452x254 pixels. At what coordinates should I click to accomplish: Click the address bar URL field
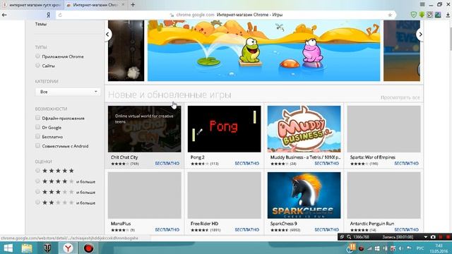pos(226,15)
